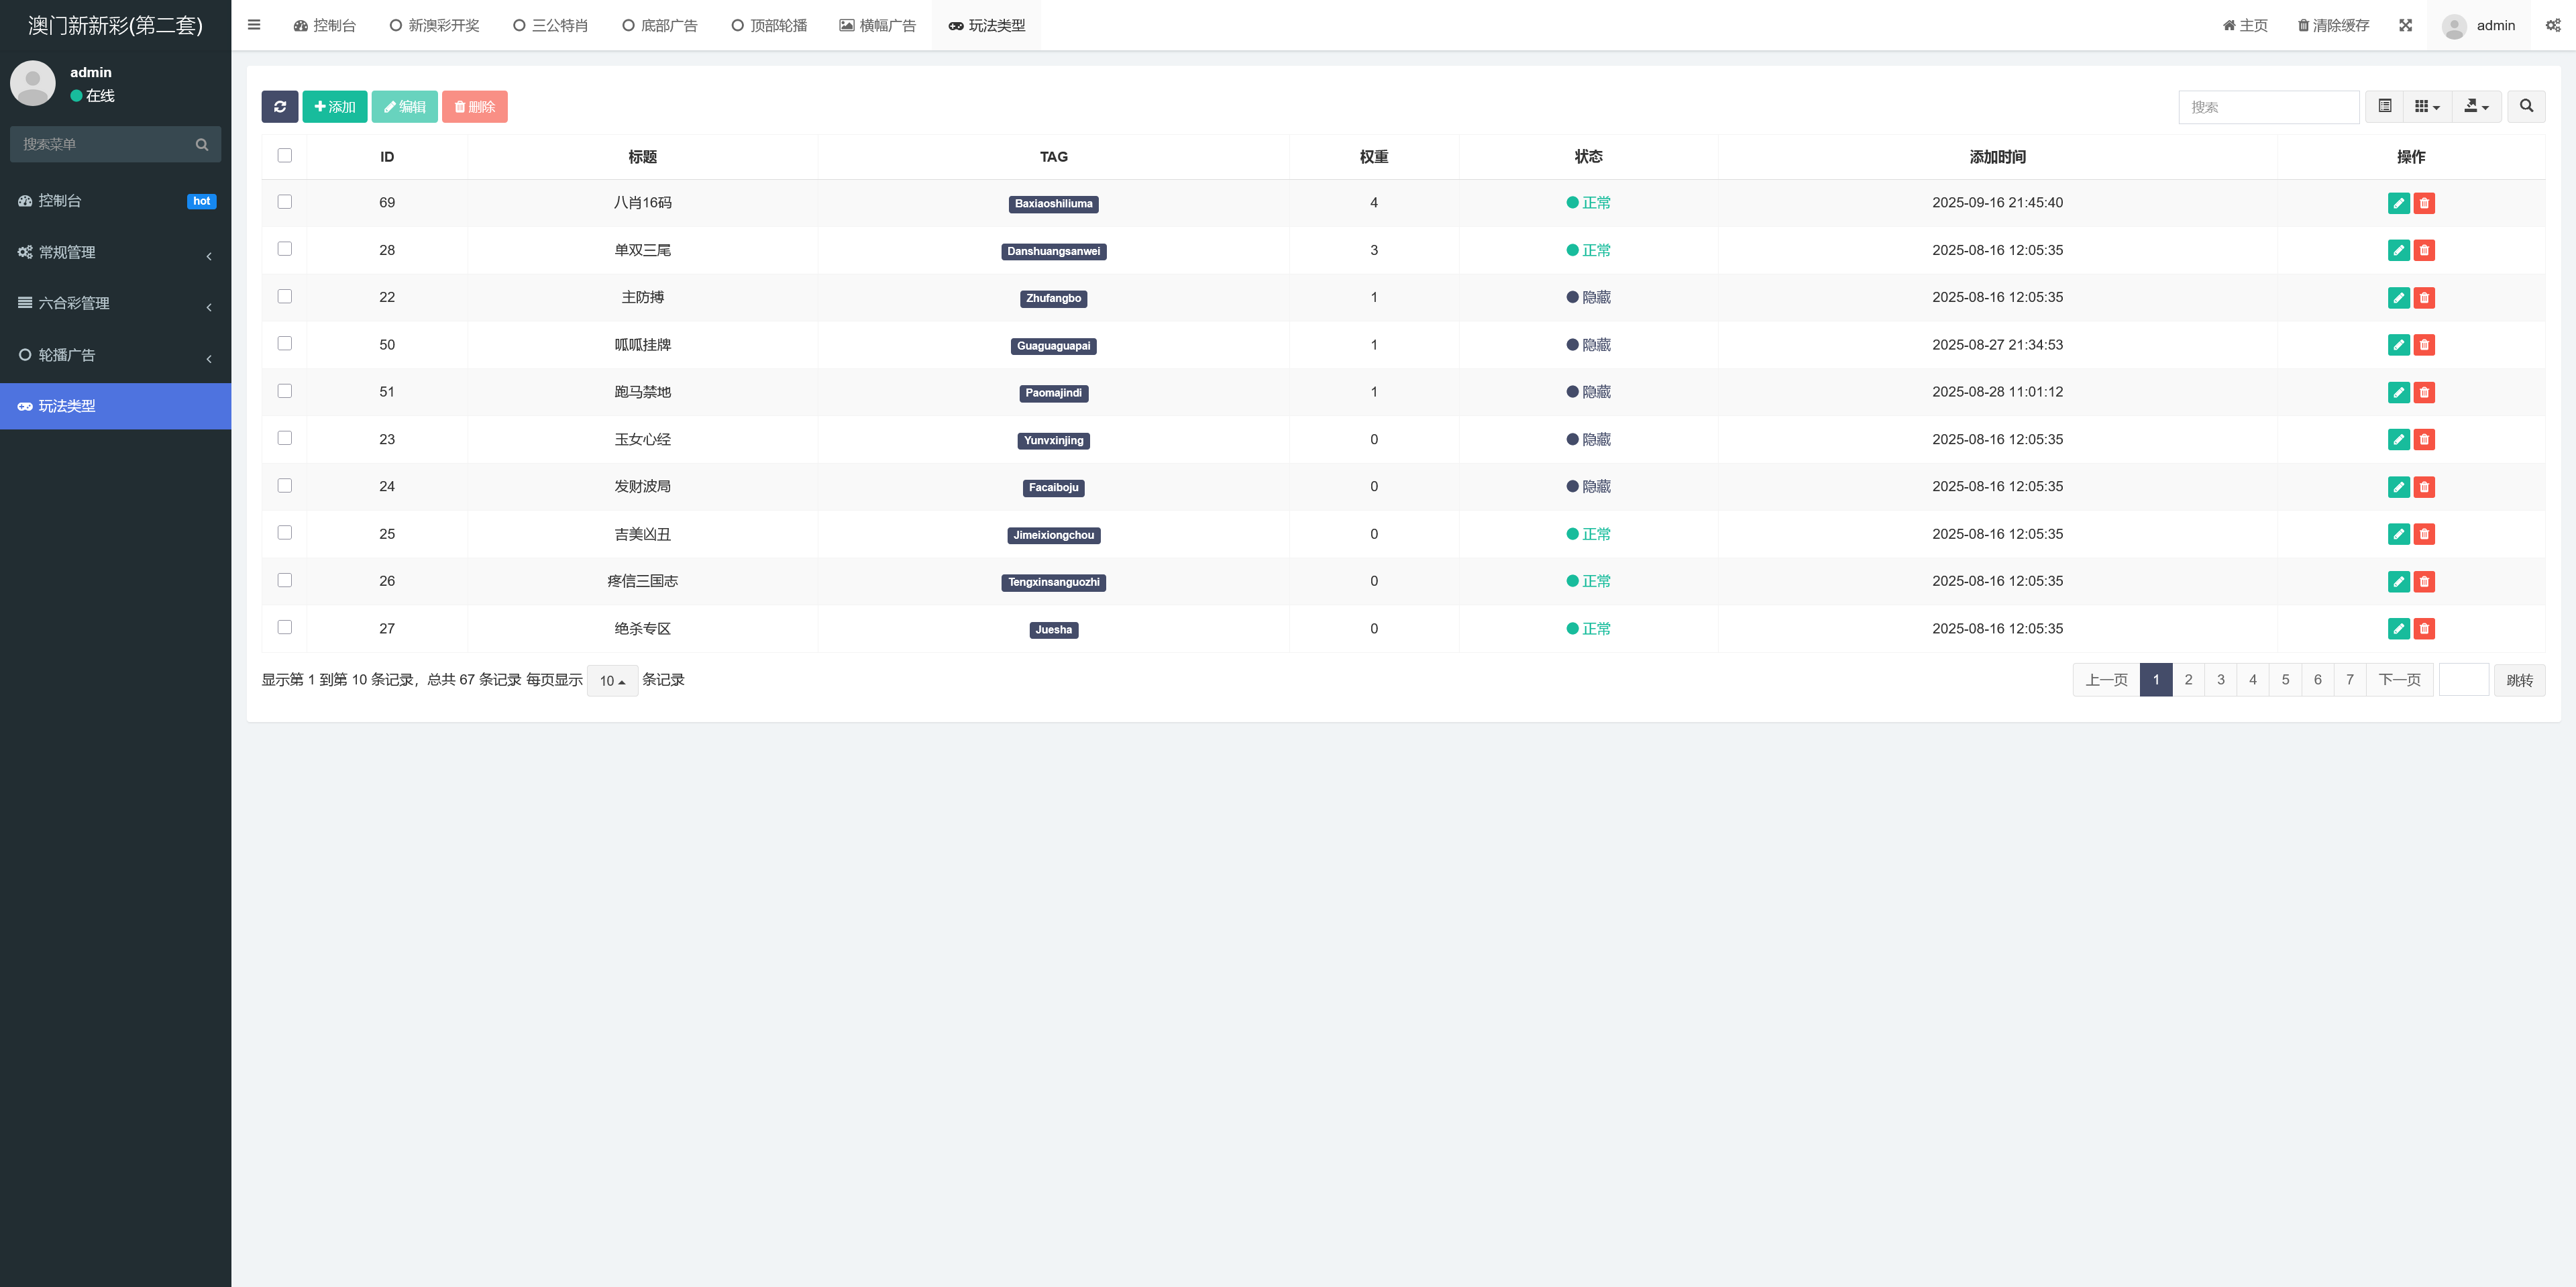Screen dimensions: 2576x1287
Task: Switch to the 新澳彩开奖 tab
Action: pyautogui.click(x=434, y=25)
